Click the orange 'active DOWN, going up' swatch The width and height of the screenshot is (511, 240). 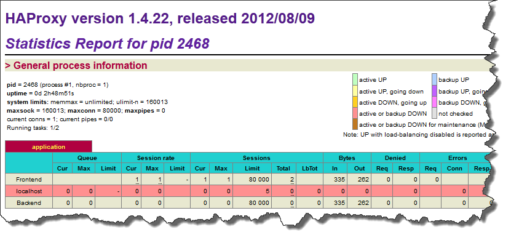tap(355, 102)
